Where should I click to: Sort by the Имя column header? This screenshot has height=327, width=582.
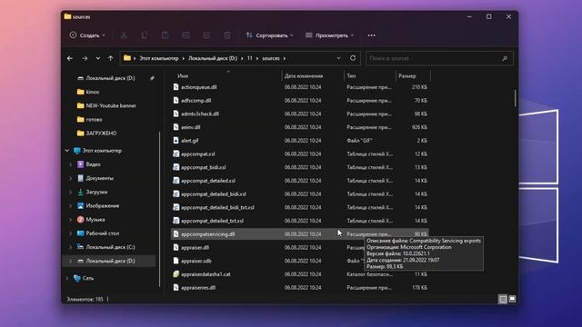pos(183,75)
